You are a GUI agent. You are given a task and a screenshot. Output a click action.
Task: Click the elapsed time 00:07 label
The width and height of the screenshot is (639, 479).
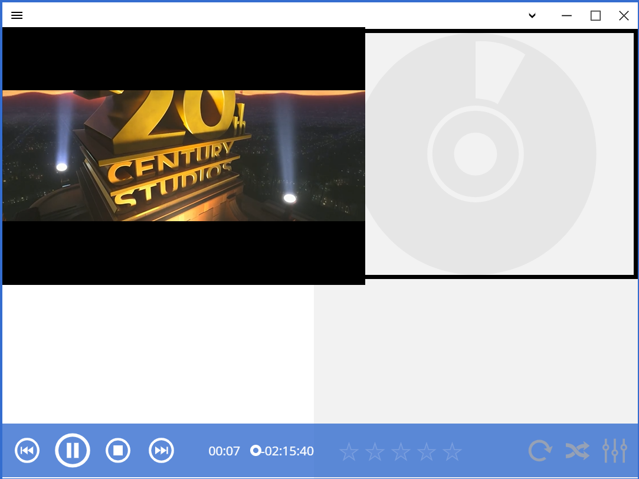tap(224, 451)
